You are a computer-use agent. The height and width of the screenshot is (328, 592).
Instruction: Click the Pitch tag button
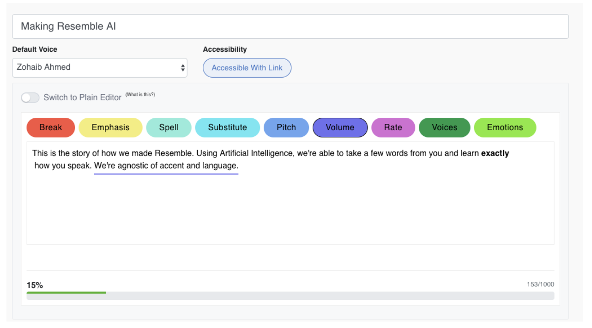[286, 128]
